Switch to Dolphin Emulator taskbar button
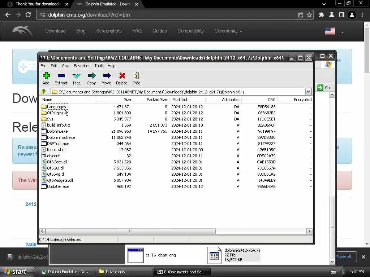The image size is (370, 277). point(66,272)
